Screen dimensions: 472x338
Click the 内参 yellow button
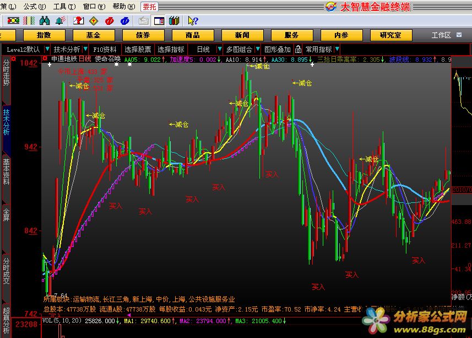341,35
